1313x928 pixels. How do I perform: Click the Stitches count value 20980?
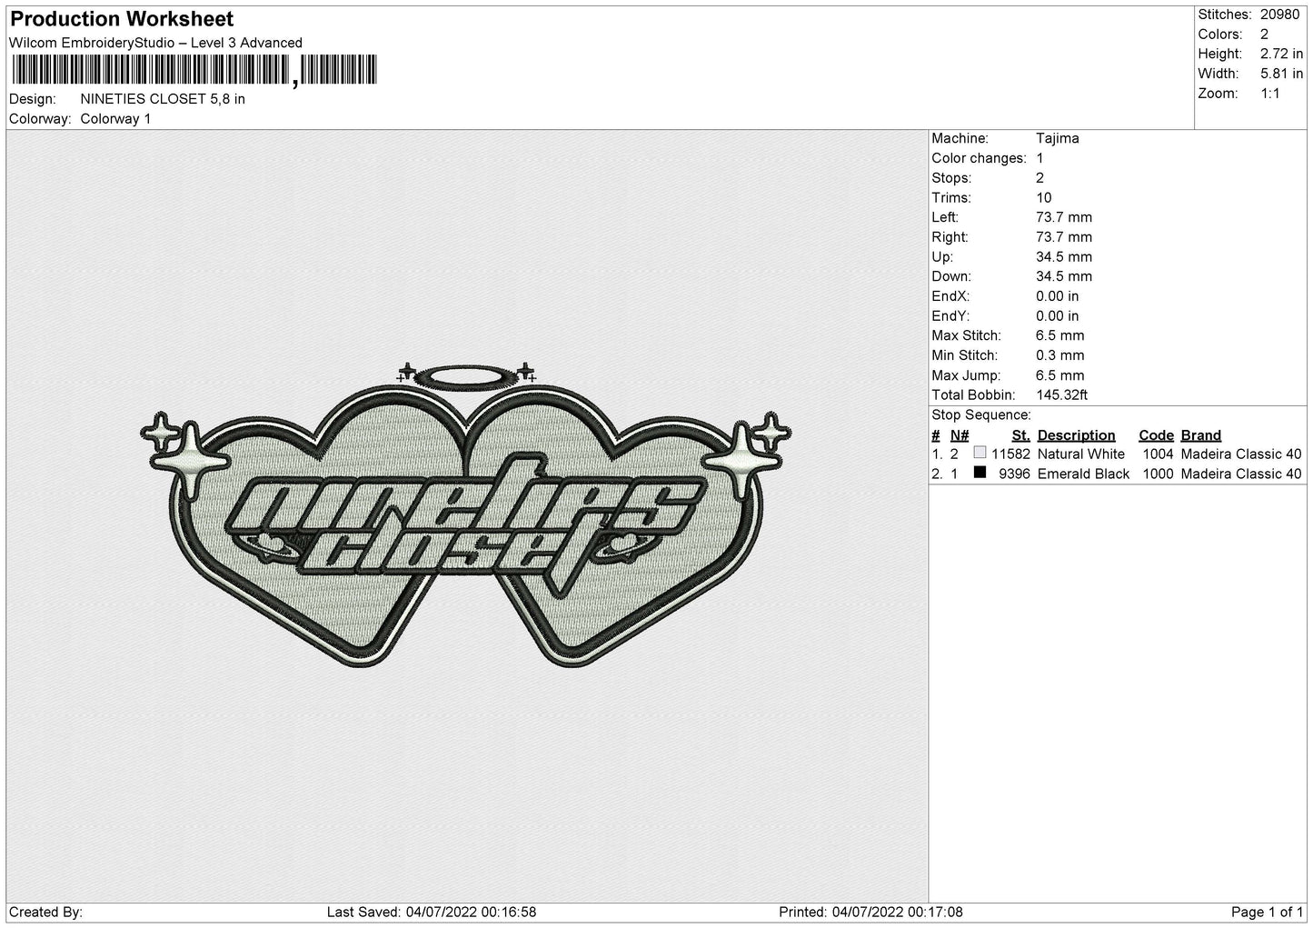(1279, 14)
